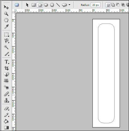The image size is (129, 131).
Task: Select the Cookie Cutter heart tool
Action: click(x=6, y=74)
